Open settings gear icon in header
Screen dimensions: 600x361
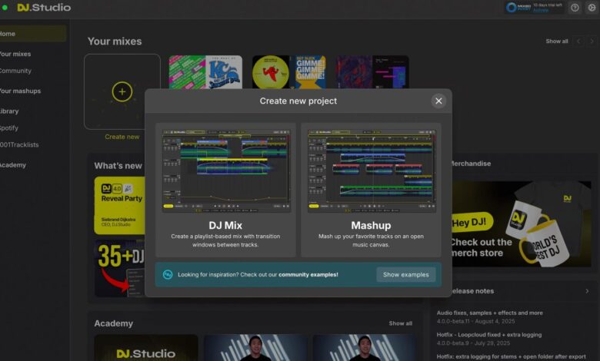(x=592, y=8)
